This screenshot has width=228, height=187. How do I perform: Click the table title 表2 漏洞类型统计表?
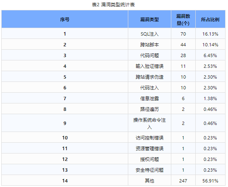pyautogui.click(x=113, y=5)
